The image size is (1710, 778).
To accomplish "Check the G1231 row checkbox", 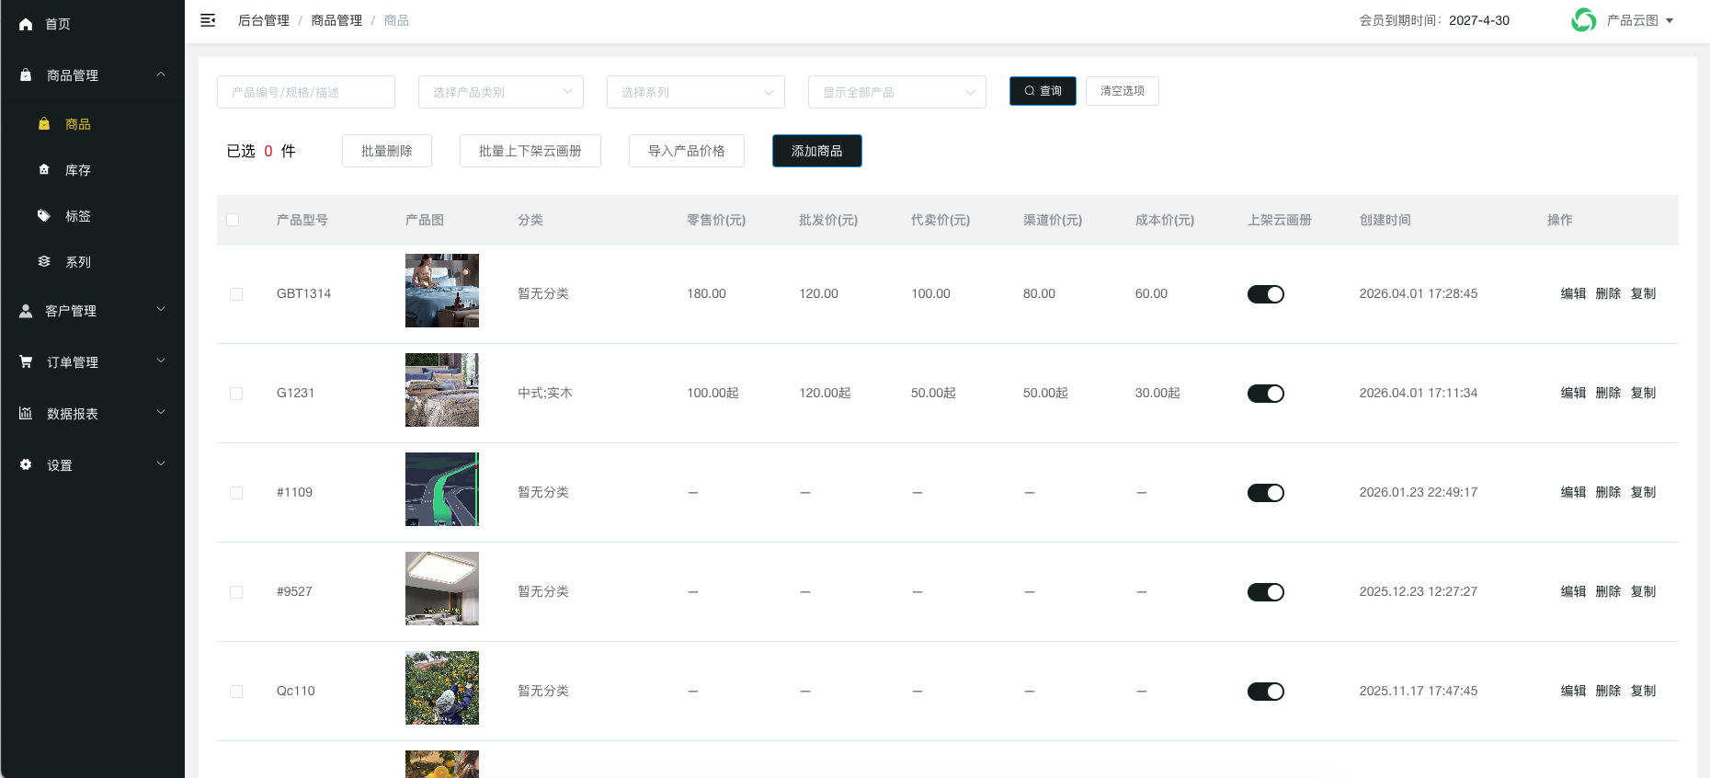I will point(236,394).
